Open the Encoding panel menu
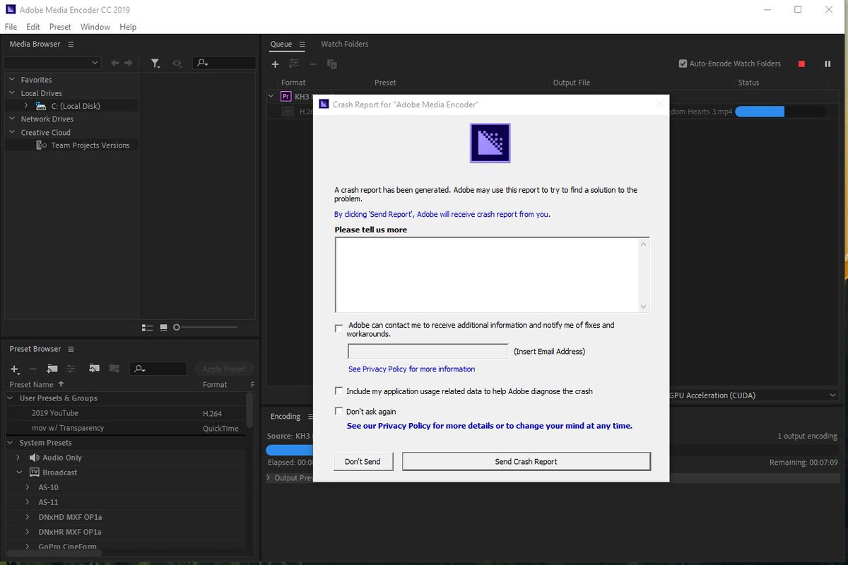848x565 pixels. [x=310, y=417]
